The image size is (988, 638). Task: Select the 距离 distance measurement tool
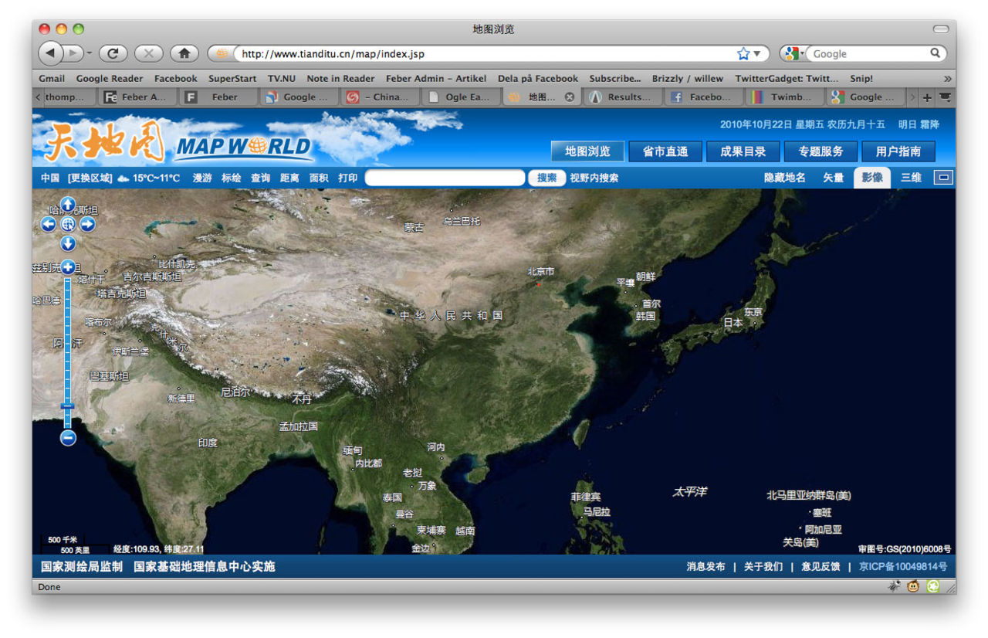(x=289, y=178)
